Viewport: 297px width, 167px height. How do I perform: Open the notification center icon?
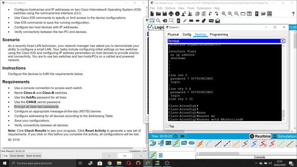click(291, 163)
